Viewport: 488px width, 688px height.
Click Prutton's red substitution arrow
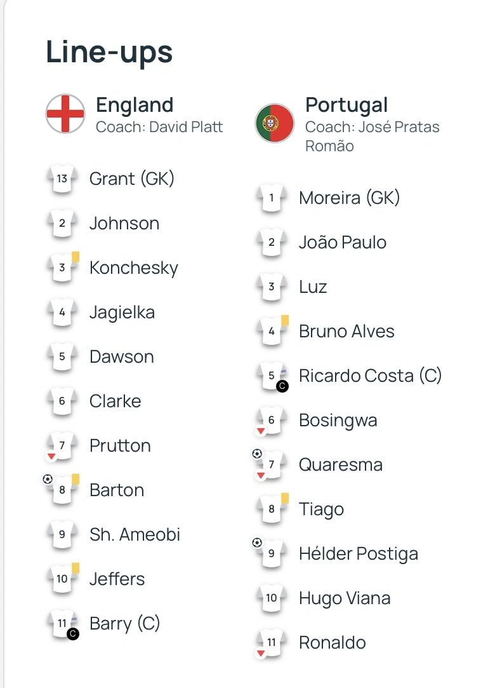[51, 456]
